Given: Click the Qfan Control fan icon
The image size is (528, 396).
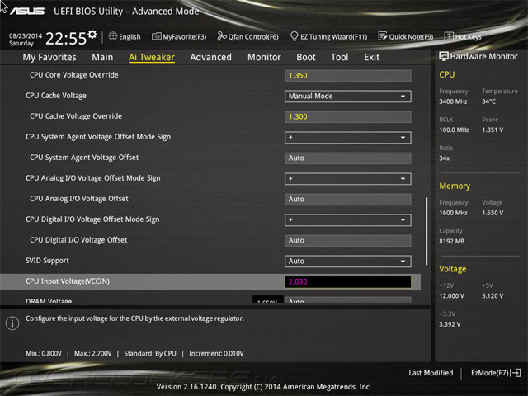Looking at the screenshot, I should 222,36.
